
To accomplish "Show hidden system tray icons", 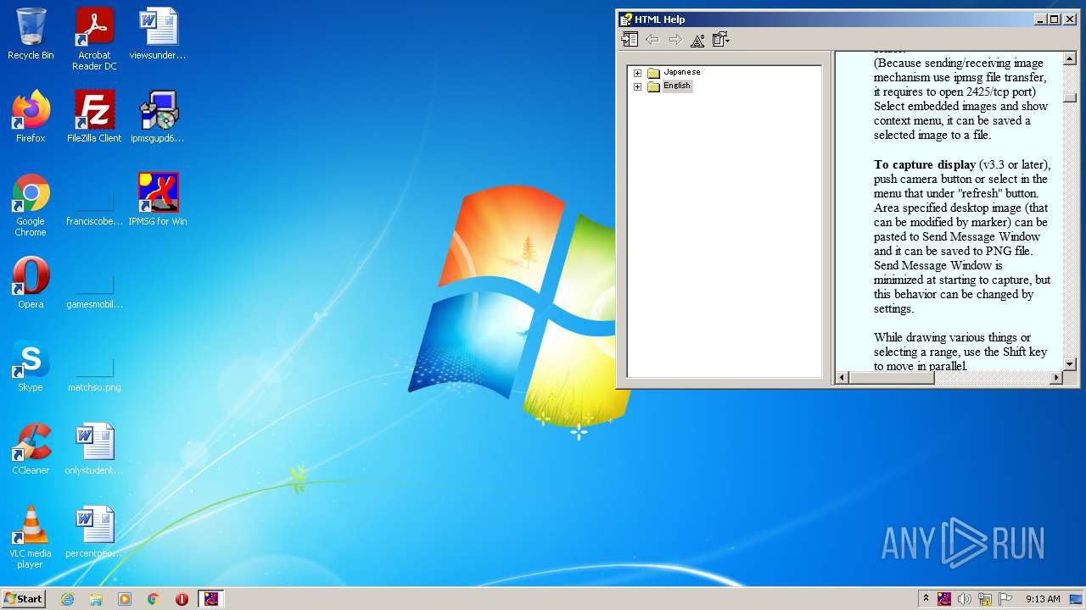I will [x=926, y=598].
